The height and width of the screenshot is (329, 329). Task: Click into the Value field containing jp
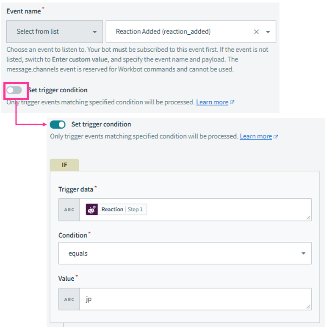195,299
